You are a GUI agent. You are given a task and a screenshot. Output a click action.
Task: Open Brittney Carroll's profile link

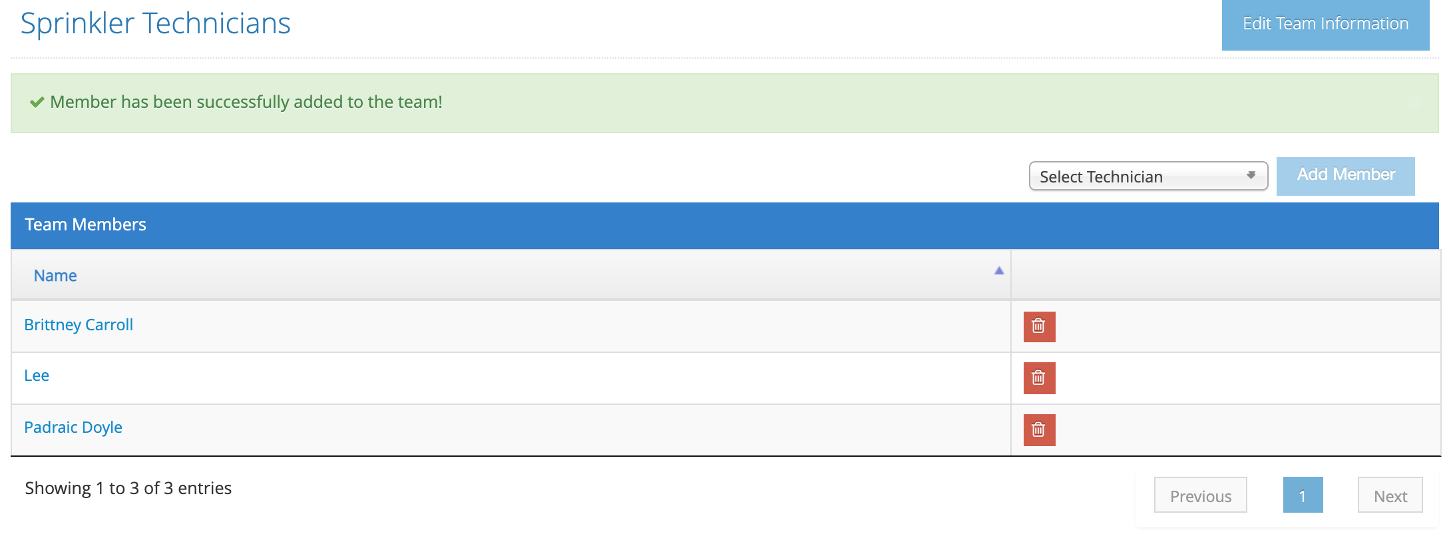pos(79,325)
